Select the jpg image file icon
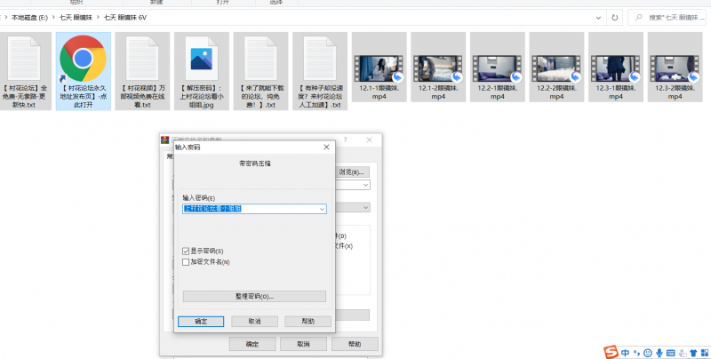711x359 pixels. (201, 59)
